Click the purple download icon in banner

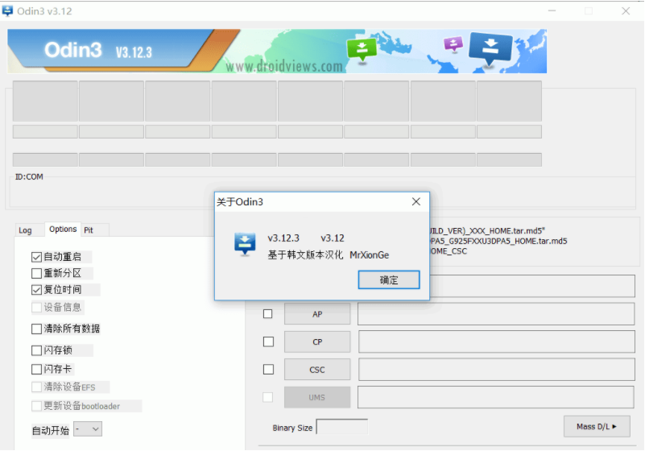[453, 43]
